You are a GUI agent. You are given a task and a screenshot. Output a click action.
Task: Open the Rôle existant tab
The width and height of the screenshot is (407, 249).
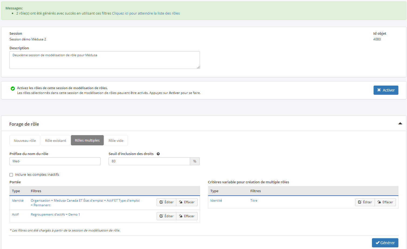tap(56, 141)
